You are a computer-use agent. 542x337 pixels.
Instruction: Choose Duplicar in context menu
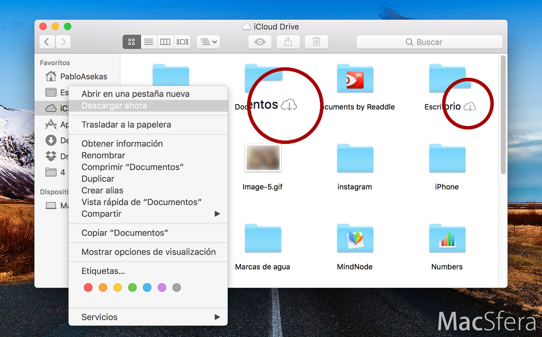[148, 179]
